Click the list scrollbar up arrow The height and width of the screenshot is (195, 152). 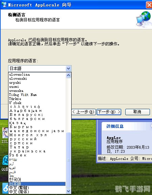[68, 75]
